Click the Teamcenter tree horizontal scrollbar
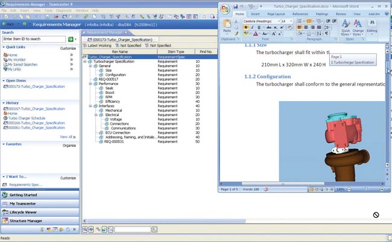The image size is (392, 242). [x=166, y=221]
